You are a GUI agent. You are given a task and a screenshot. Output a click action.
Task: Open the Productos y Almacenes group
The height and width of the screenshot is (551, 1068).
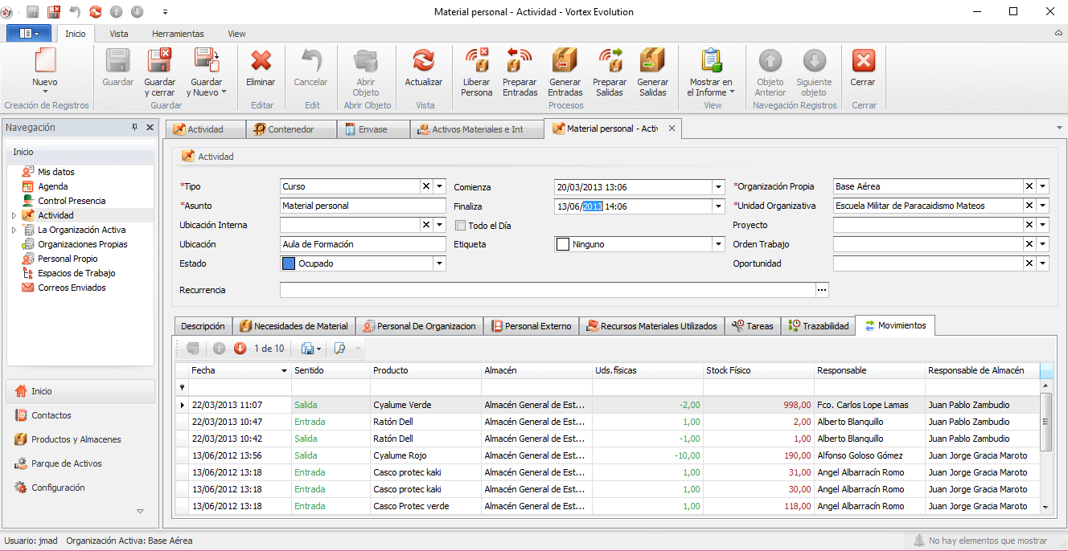(80, 439)
